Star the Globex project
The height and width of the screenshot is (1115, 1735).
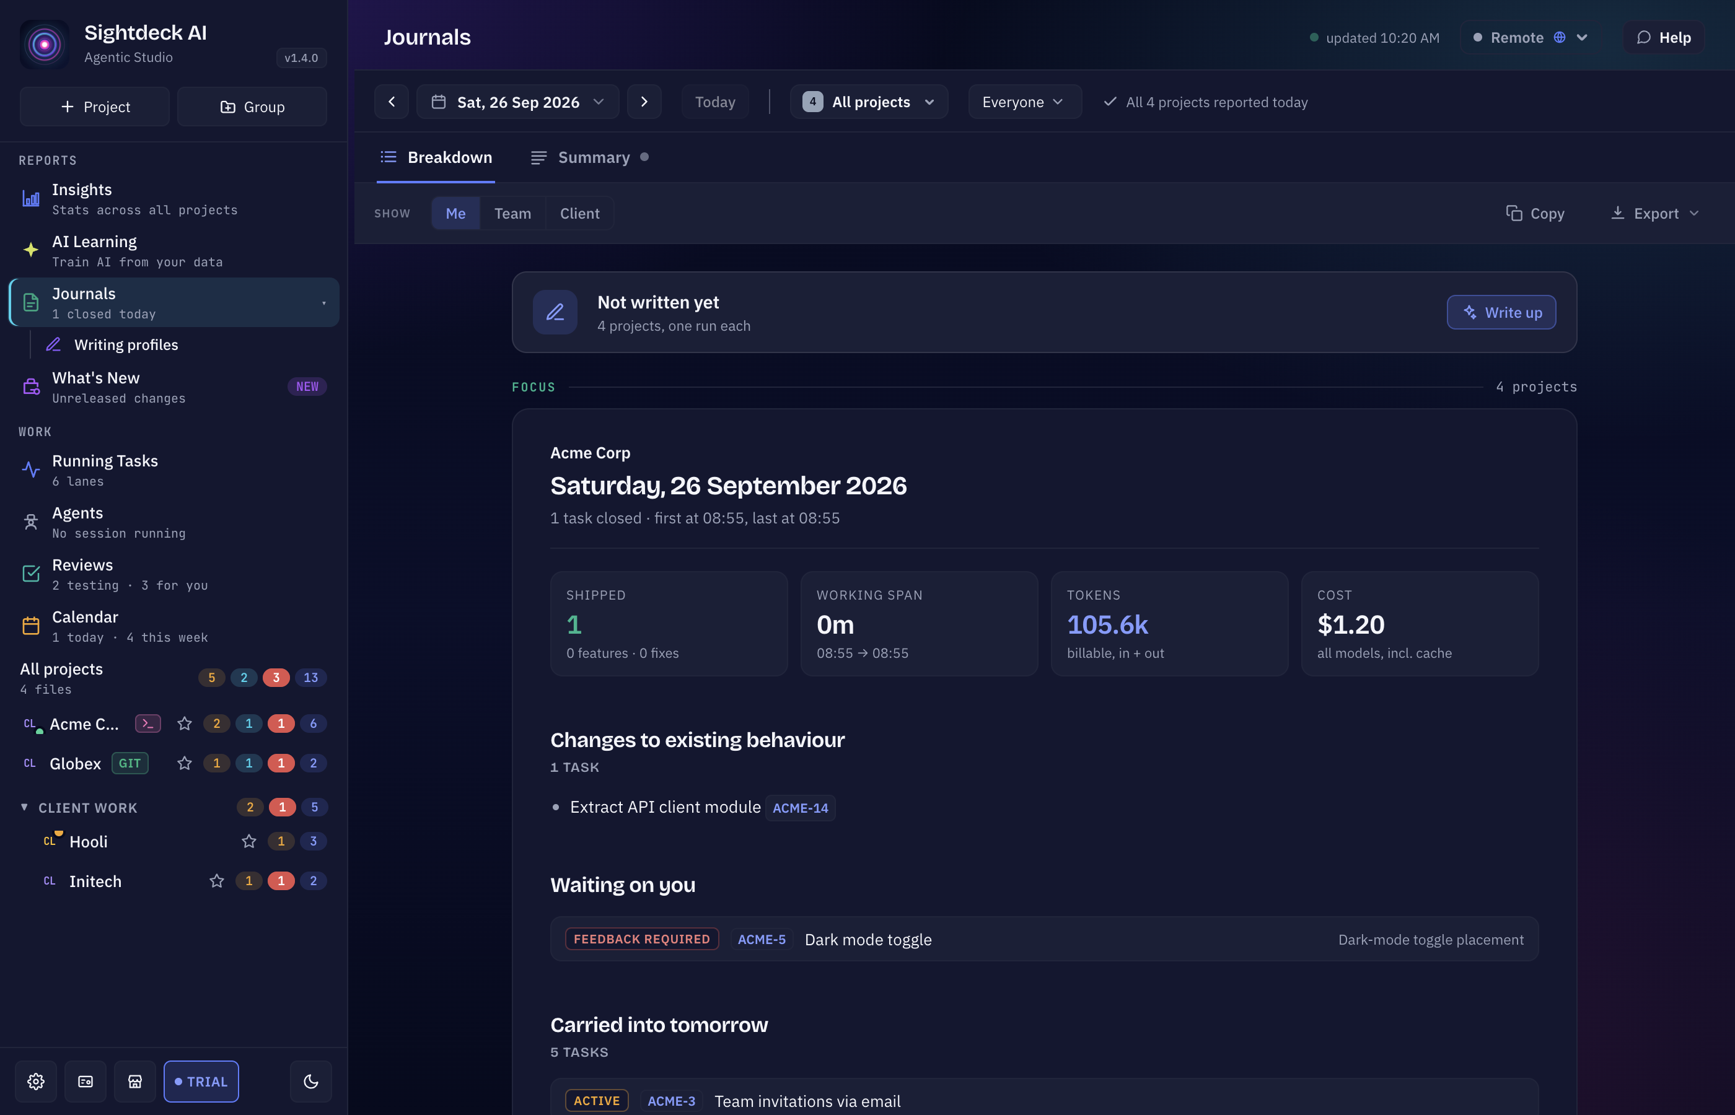coord(185,763)
